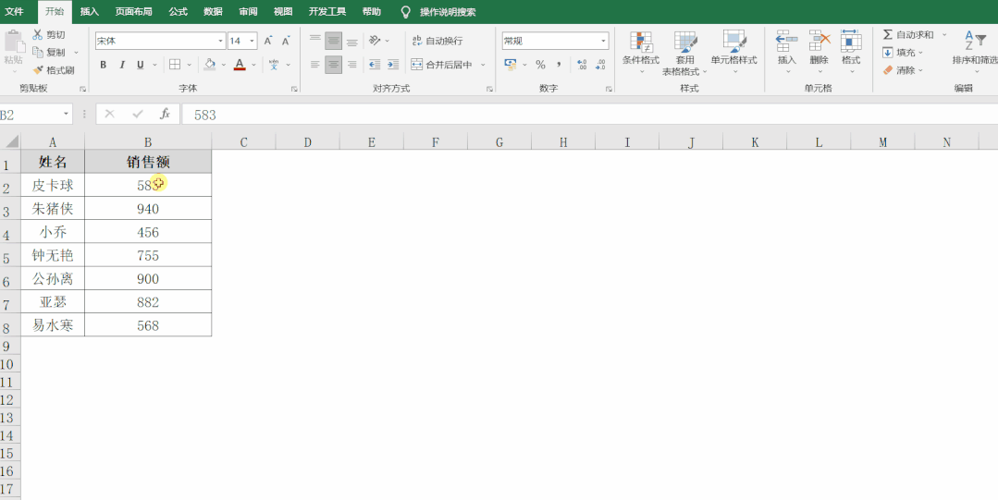Increase font size with the large A icon
The image size is (998, 500).
(268, 41)
